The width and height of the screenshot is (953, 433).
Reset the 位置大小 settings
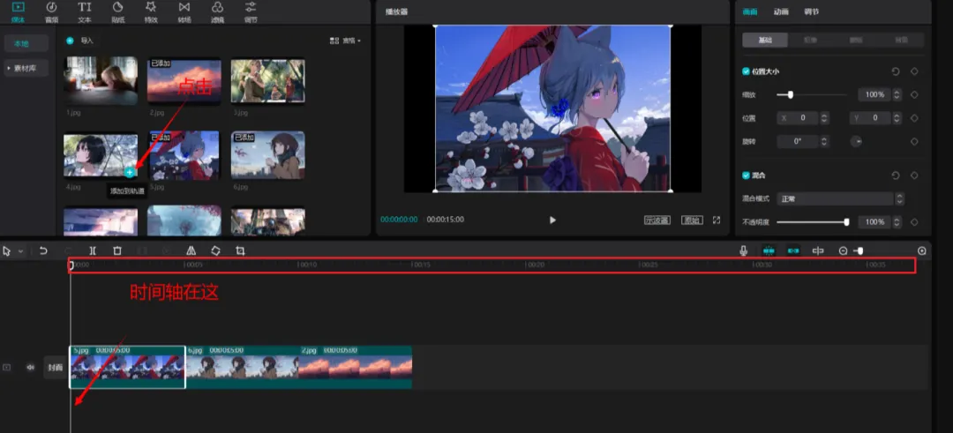click(x=896, y=71)
